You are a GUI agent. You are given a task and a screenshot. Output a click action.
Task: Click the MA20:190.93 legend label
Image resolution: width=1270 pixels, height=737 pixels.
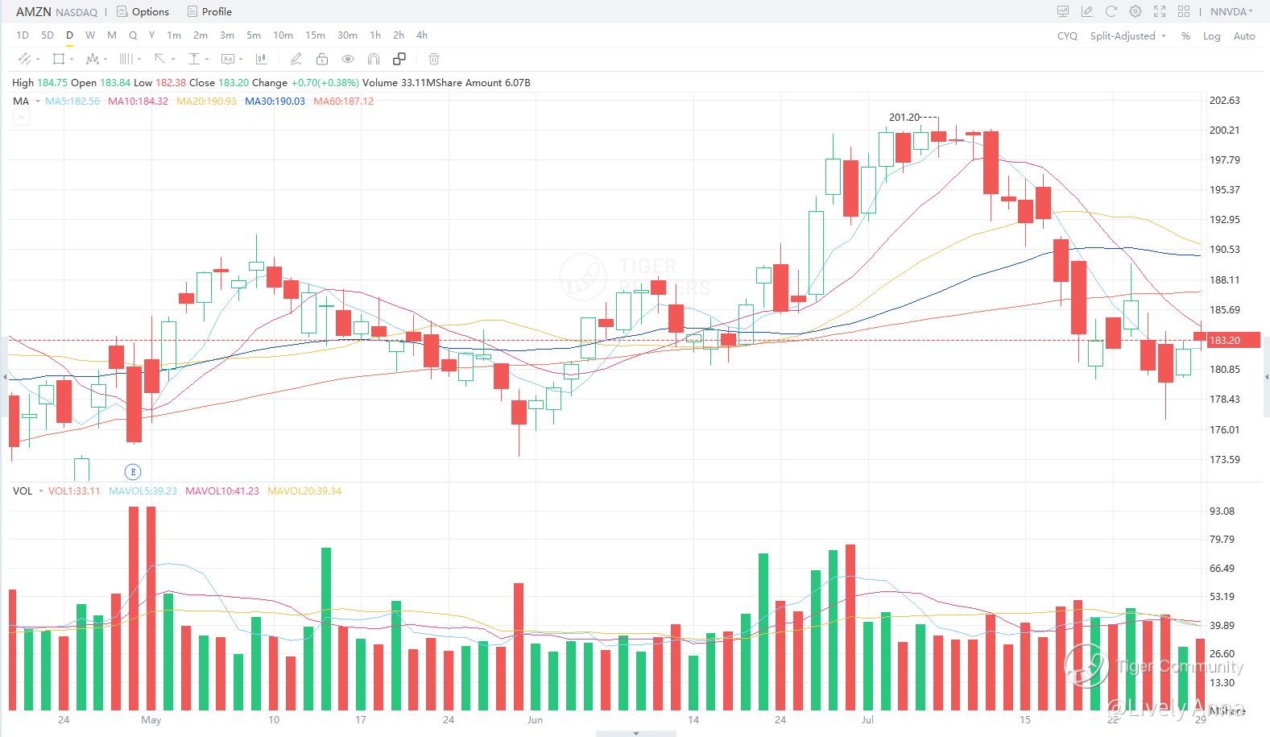[207, 101]
